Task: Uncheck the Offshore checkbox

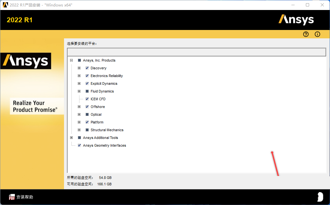Action: 87,107
